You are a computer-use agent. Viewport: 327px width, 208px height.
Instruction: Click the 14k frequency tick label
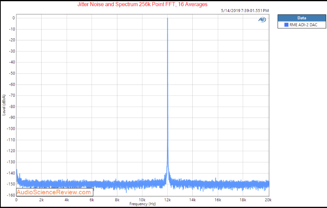(x=192, y=200)
